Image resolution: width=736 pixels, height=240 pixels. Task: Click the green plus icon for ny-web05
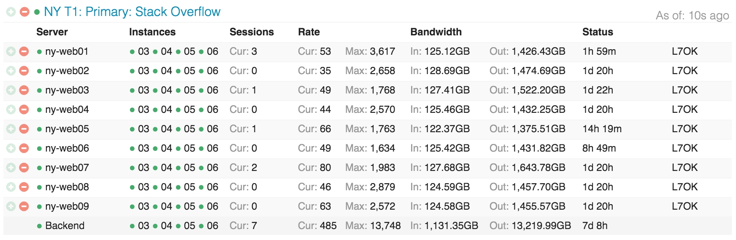(x=11, y=129)
